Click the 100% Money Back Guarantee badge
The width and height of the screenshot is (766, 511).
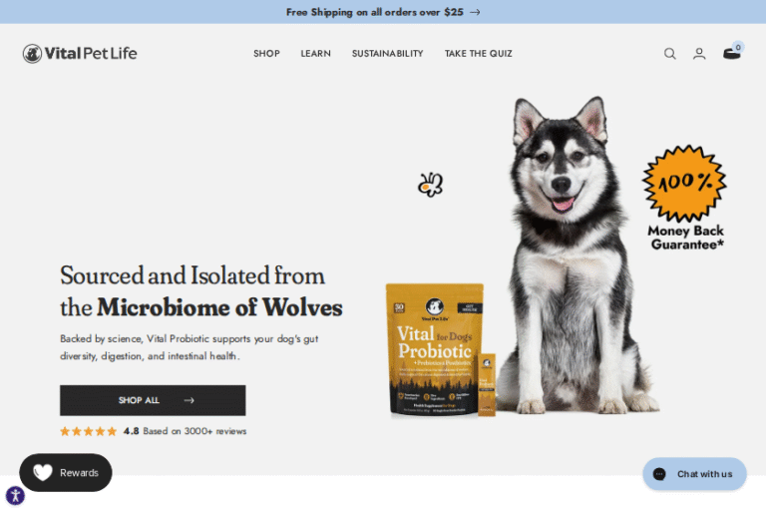pos(685,198)
